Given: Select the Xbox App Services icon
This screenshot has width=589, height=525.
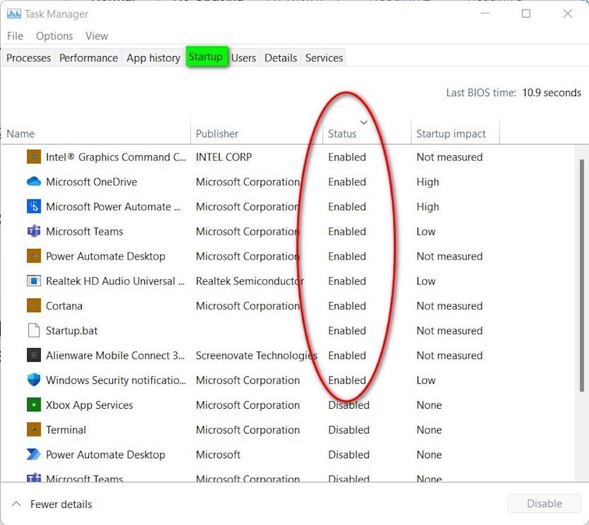Looking at the screenshot, I should coord(33,405).
